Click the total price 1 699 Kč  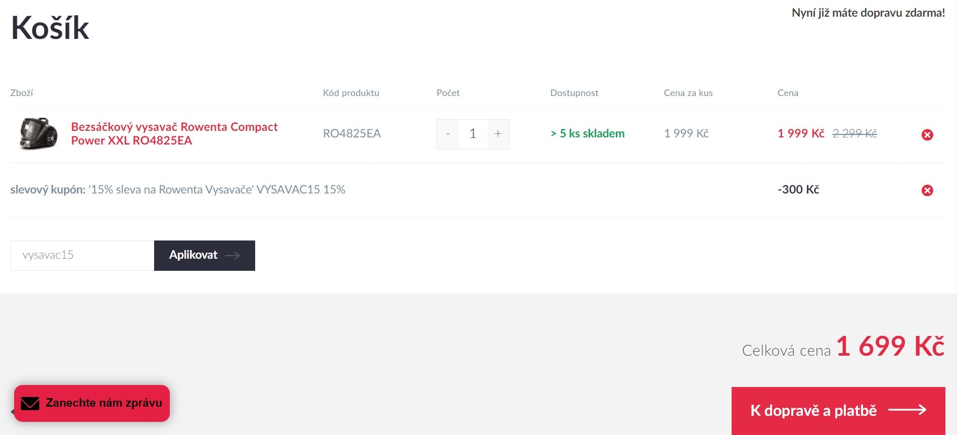(890, 347)
